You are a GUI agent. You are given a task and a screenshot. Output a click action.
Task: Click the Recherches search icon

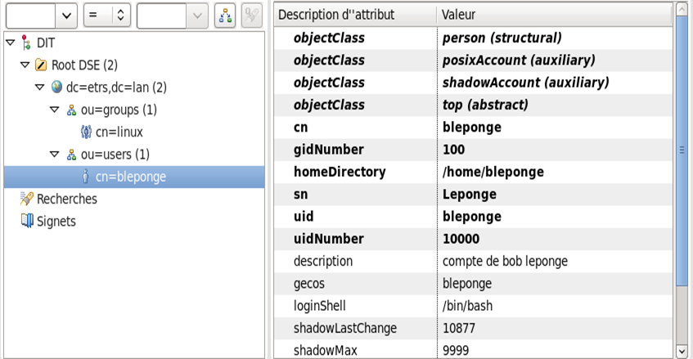click(25, 199)
